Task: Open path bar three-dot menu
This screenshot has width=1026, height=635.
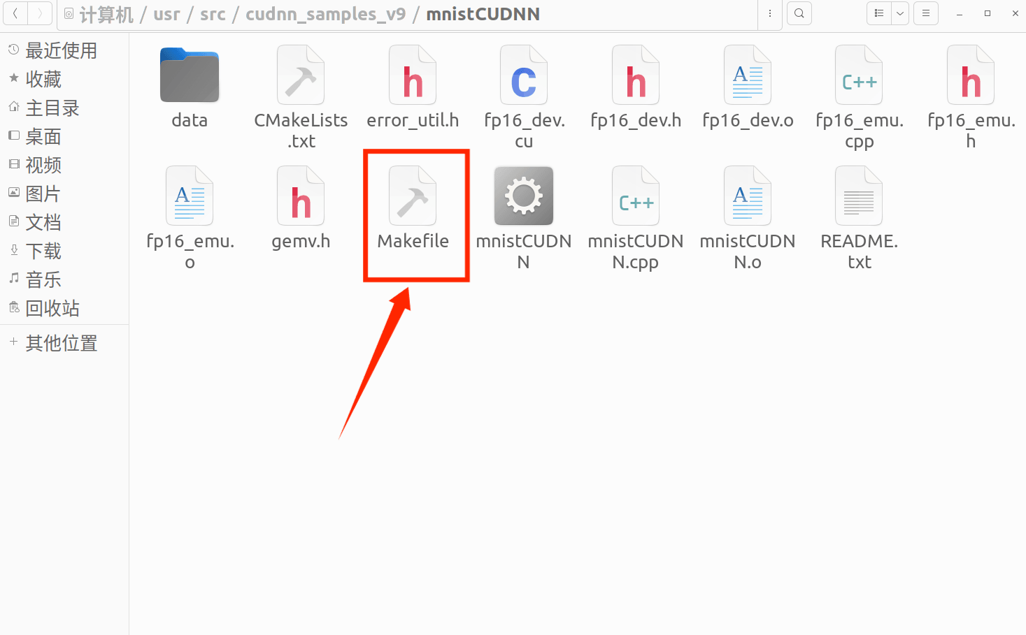Action: (x=770, y=13)
